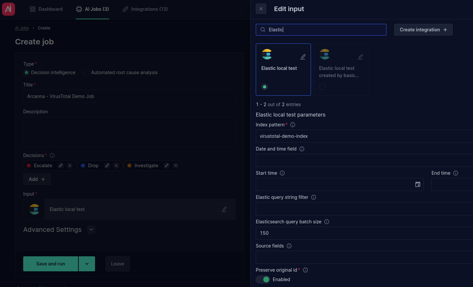Click 'Elastic local test parameters' heading
Screen dimensions: 473x287
(291, 115)
